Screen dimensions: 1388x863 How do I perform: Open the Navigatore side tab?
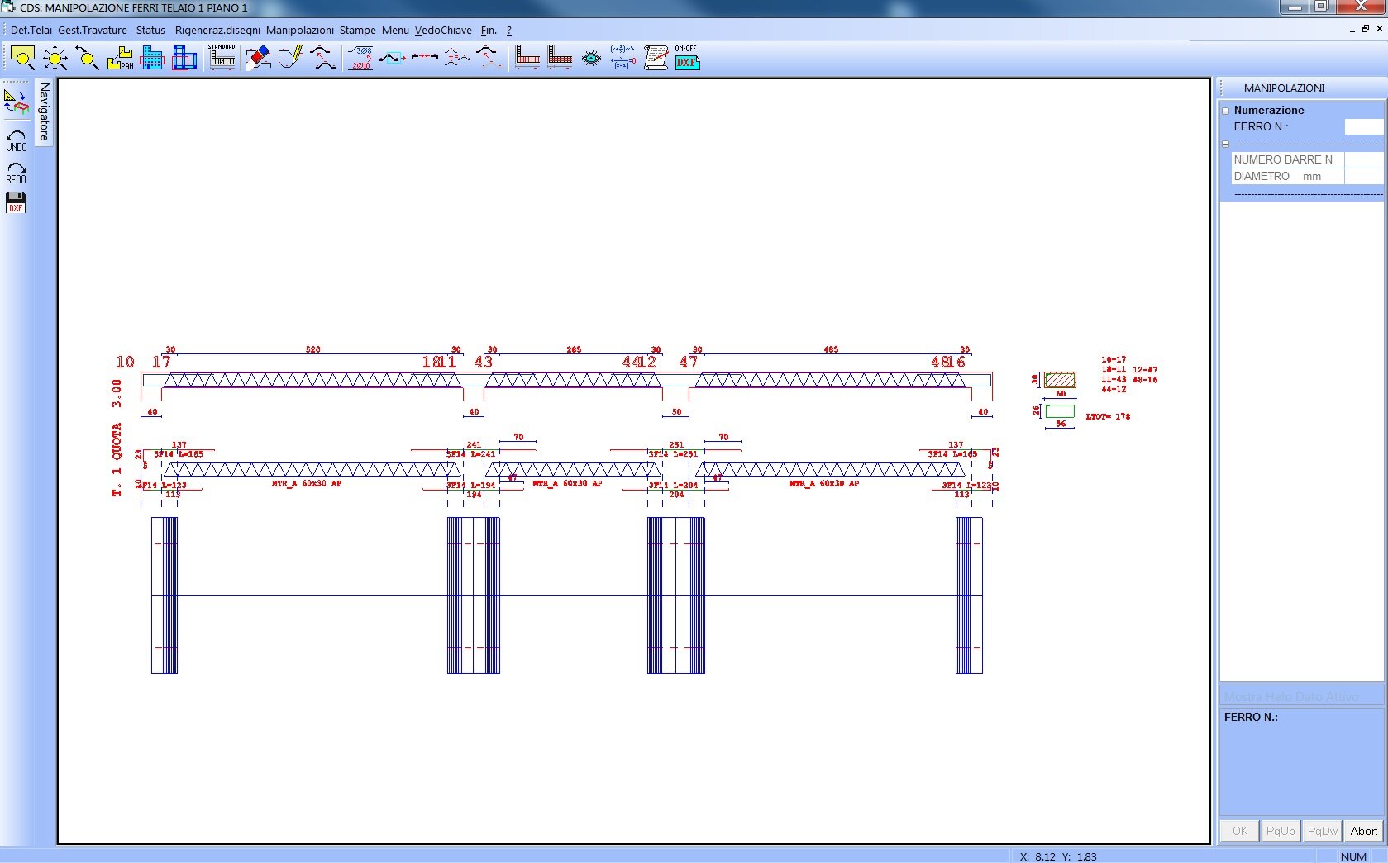pos(45,111)
